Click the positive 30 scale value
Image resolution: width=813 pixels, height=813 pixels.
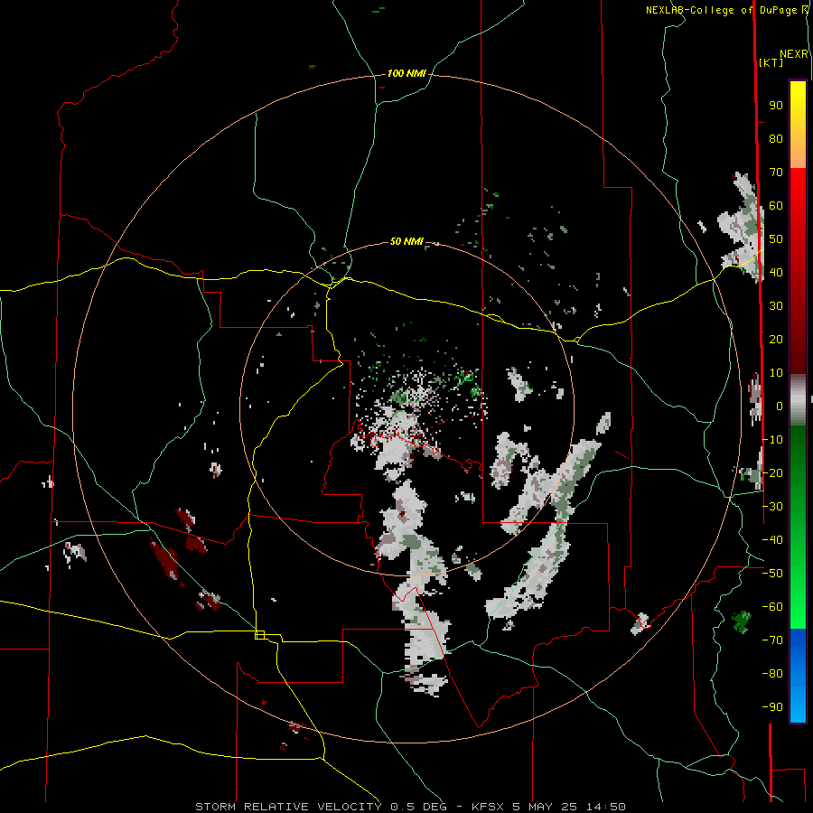click(776, 306)
